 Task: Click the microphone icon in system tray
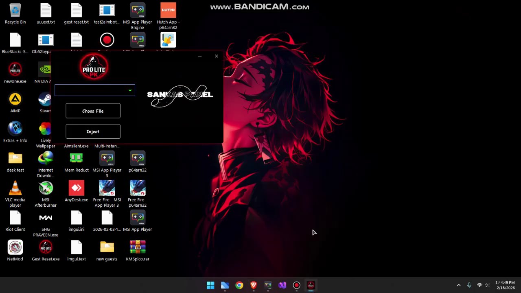[469, 285]
